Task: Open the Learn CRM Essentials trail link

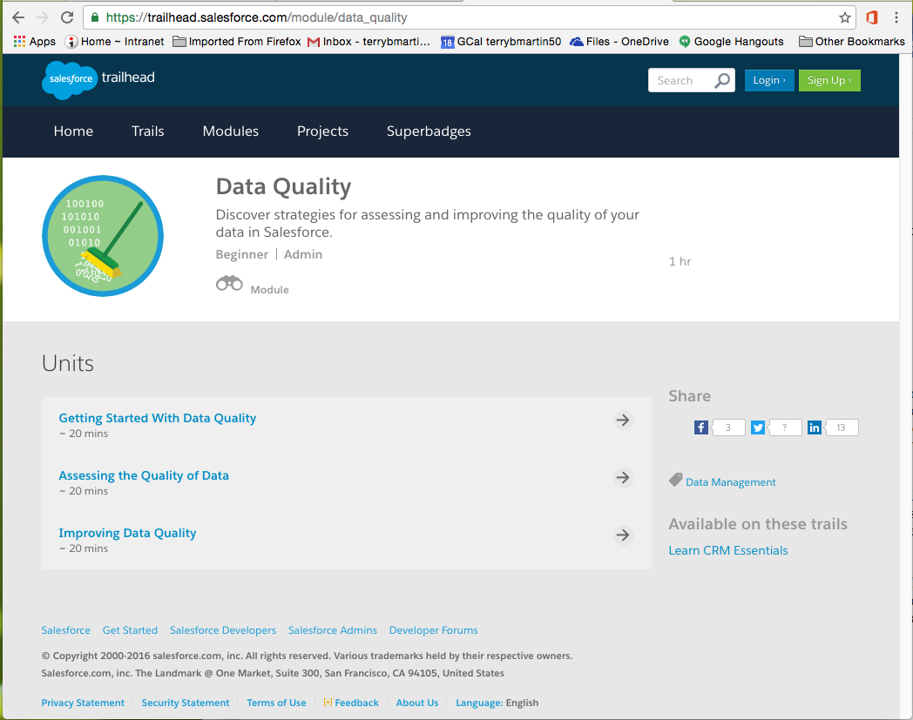Action: click(727, 550)
